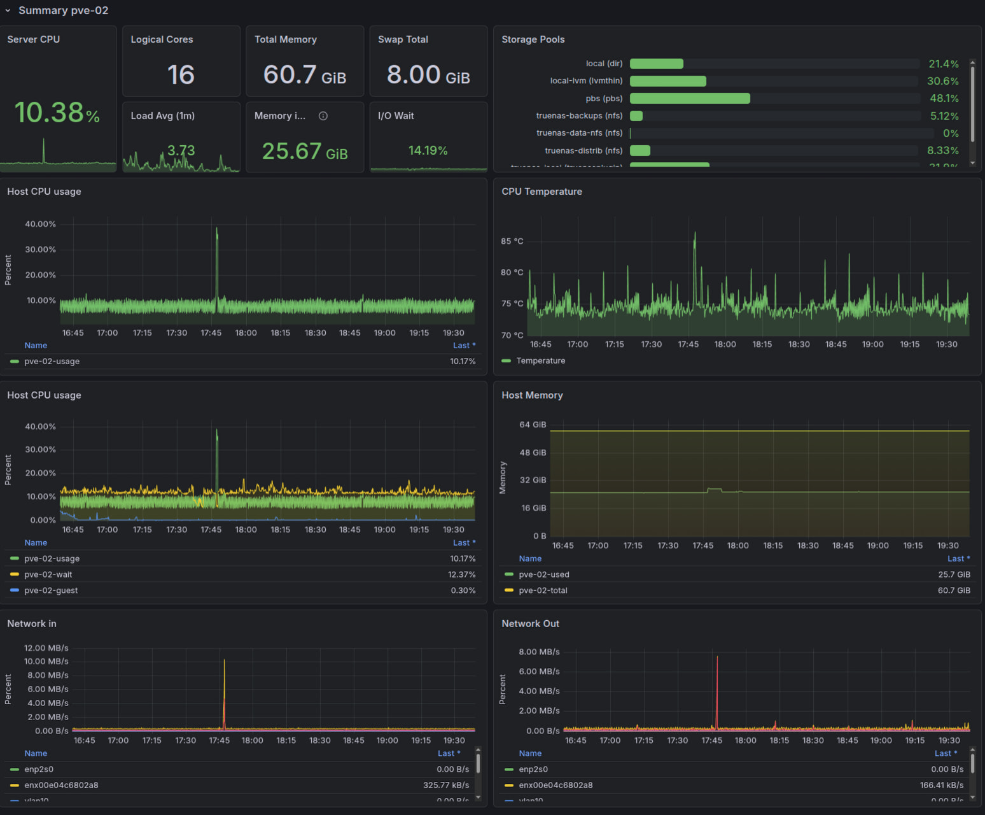The height and width of the screenshot is (815, 985).
Task: Click Network in legend scroll down arrow
Action: click(x=478, y=797)
